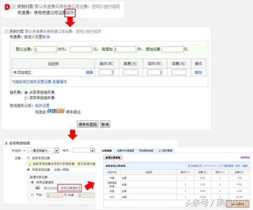This screenshot has height=210, width=253.
Task: Click the 批量操作 link
Action: (60, 82)
